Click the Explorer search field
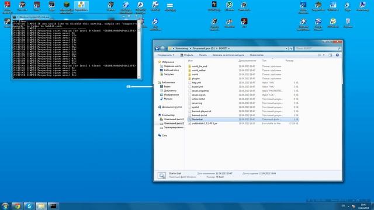Image resolution: width=374 pixels, height=210 pixels. (317, 48)
